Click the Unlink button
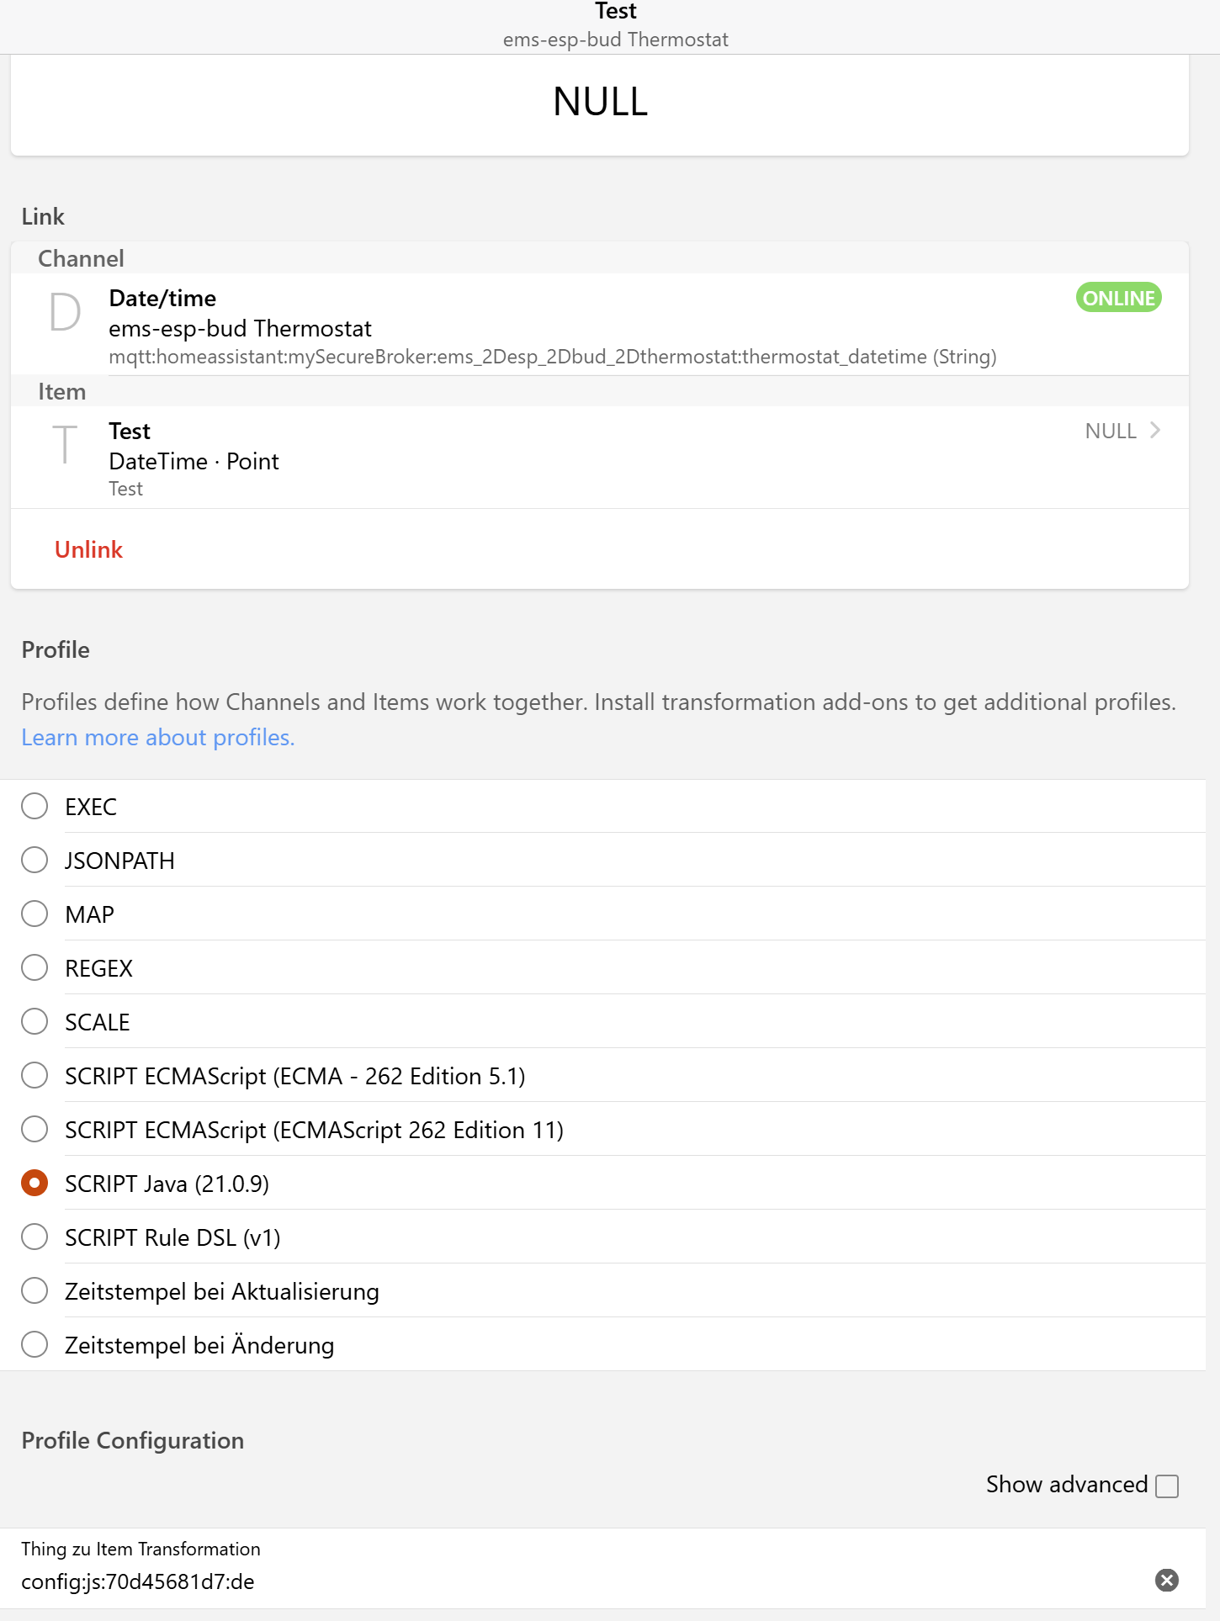This screenshot has width=1220, height=1621. (x=89, y=549)
